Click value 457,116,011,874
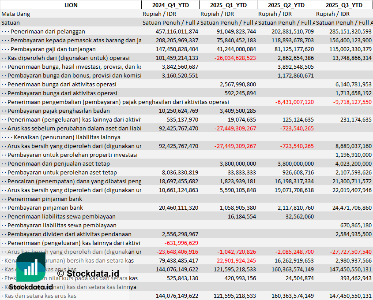Viewport: 373px width, 300px height. [x=177, y=32]
